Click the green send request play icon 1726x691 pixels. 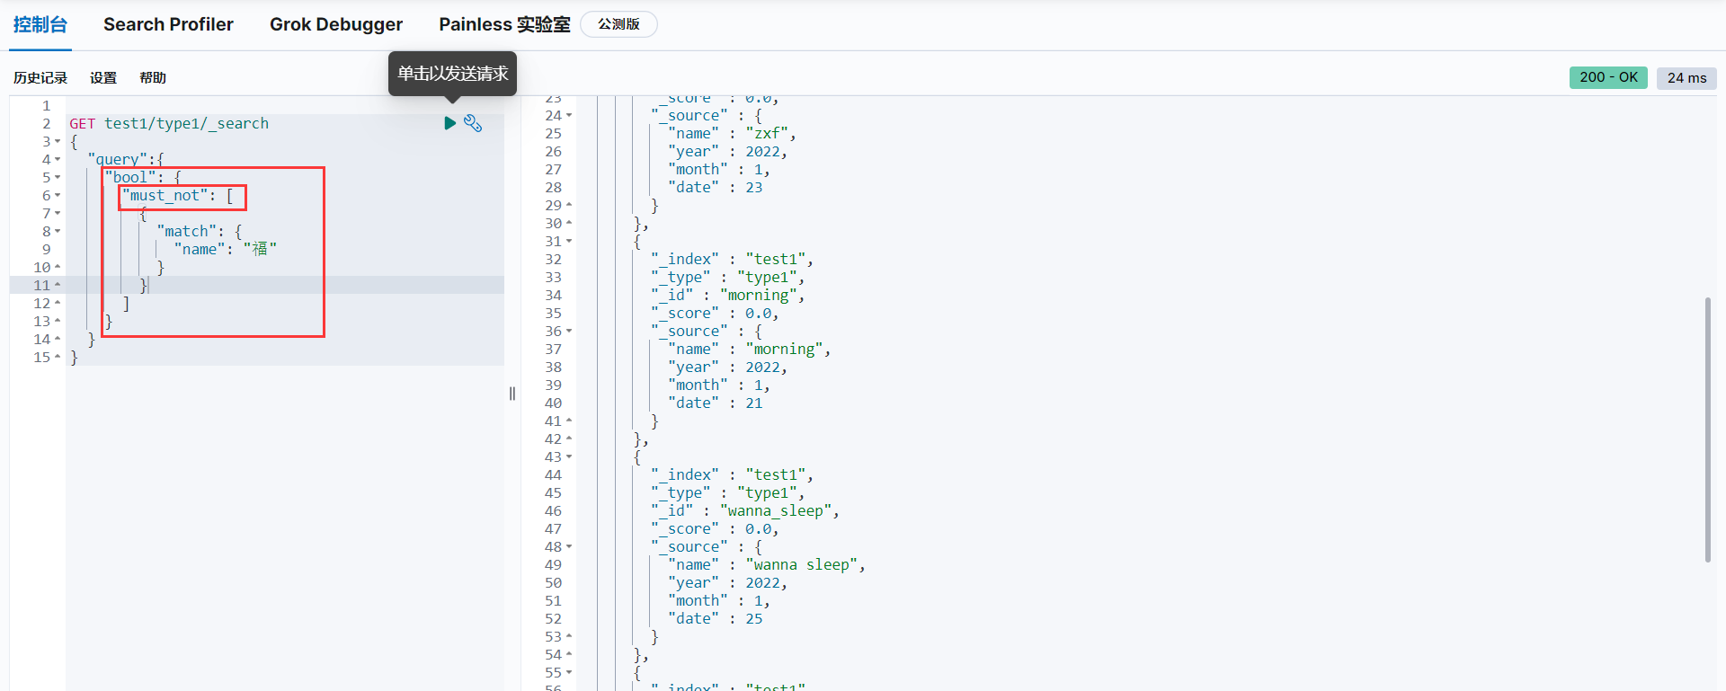click(450, 123)
